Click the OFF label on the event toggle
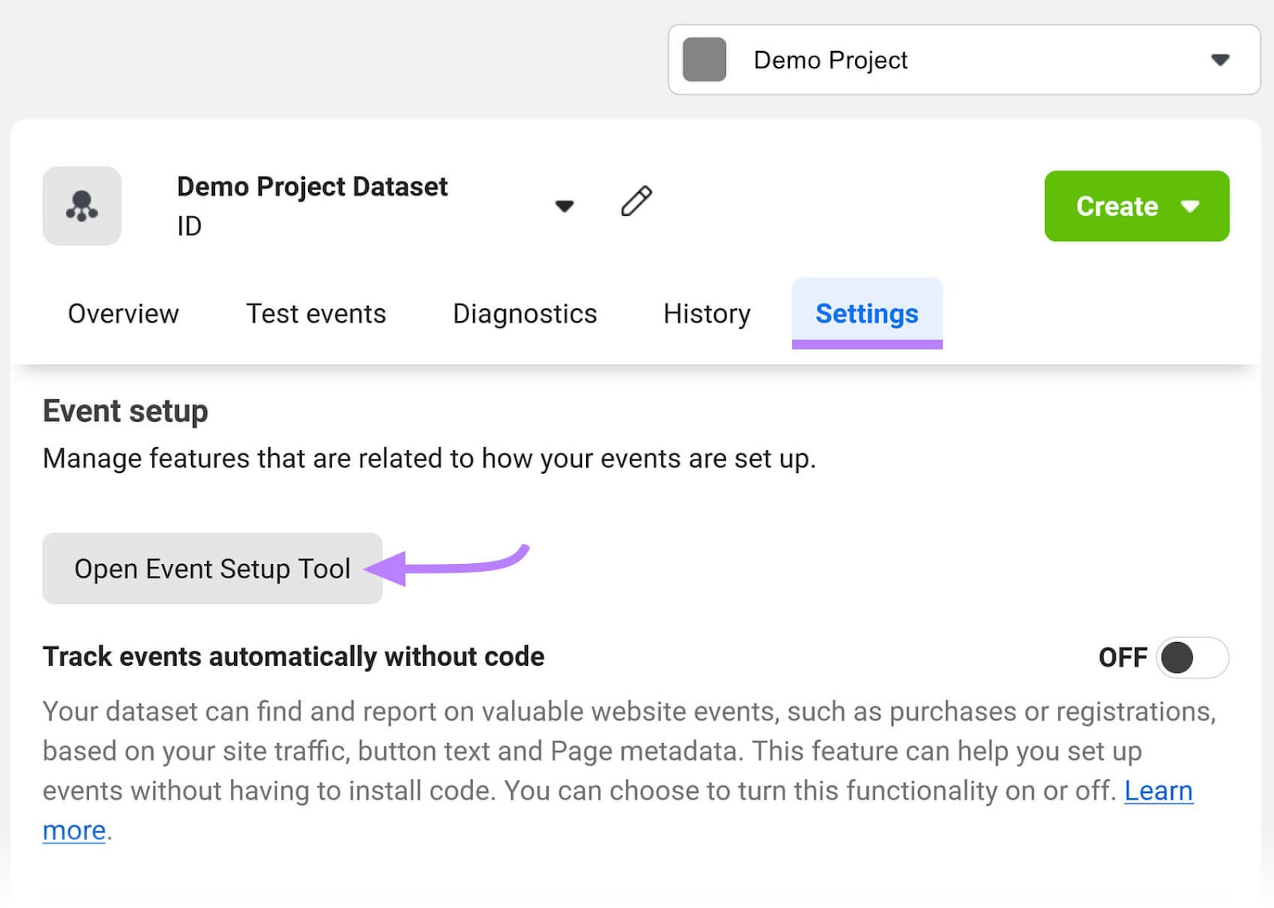This screenshot has height=908, width=1274. [x=1124, y=658]
